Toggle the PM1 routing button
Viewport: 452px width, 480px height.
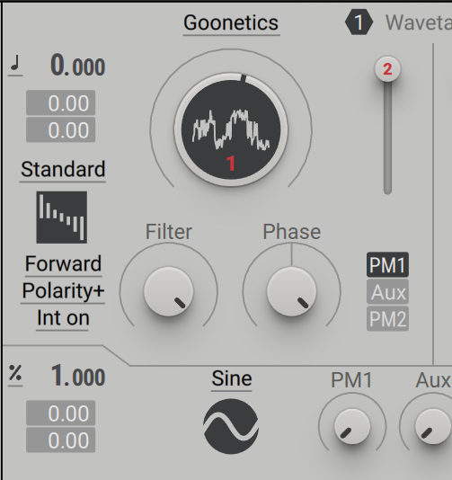(x=387, y=265)
